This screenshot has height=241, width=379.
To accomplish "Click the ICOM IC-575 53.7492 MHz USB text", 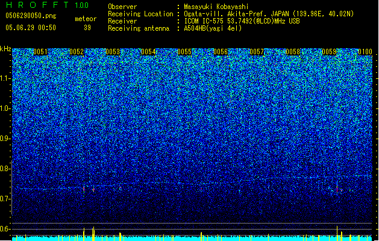I will (242, 21).
